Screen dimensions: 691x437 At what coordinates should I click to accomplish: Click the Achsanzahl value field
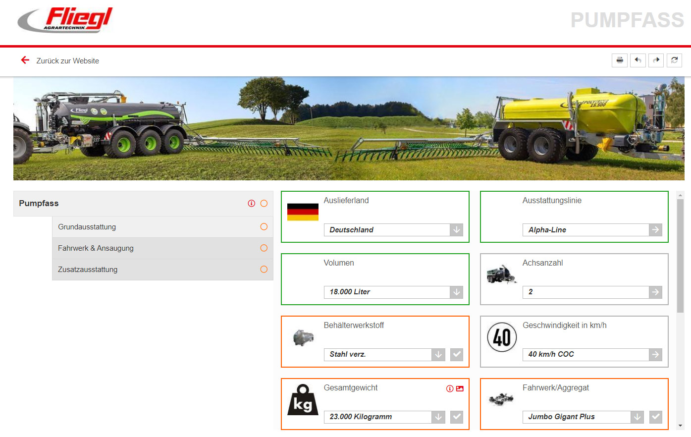[x=585, y=292]
